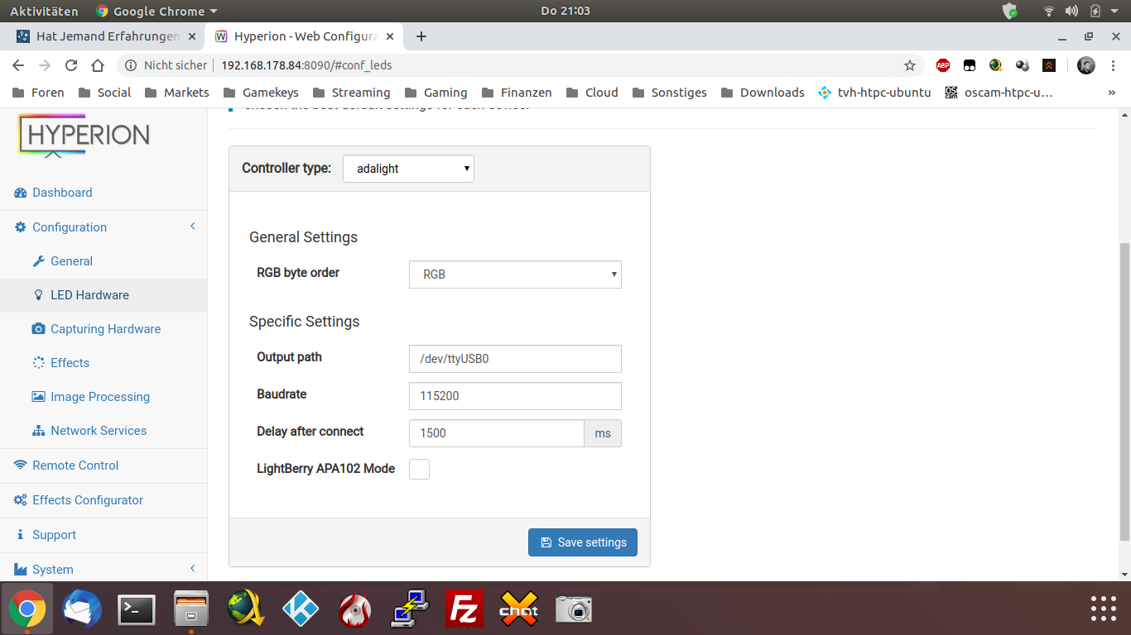
Task: Toggle LightBerry APA102 Mode checkbox
Action: coord(420,469)
